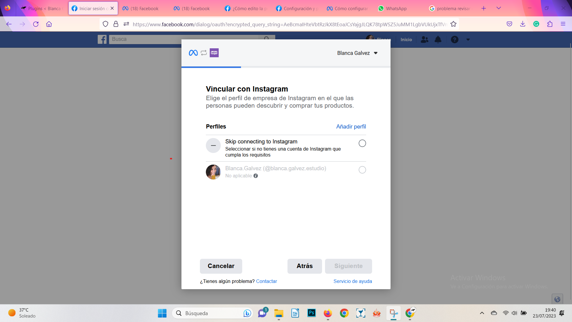Open Firefox from the taskbar
The image size is (572, 322).
[328, 313]
